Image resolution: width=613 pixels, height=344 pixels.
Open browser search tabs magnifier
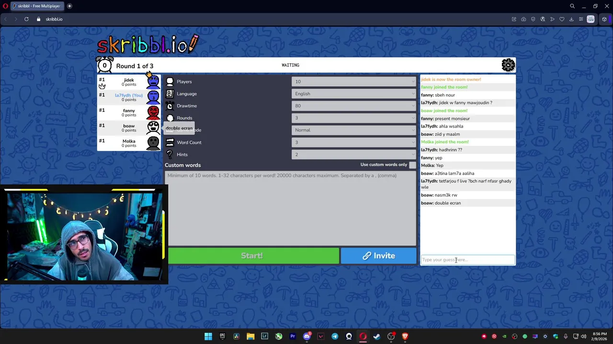(572, 6)
